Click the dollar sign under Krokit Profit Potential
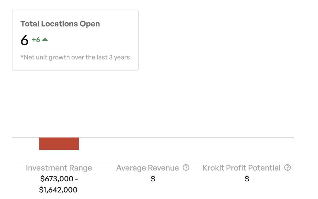 (x=247, y=179)
